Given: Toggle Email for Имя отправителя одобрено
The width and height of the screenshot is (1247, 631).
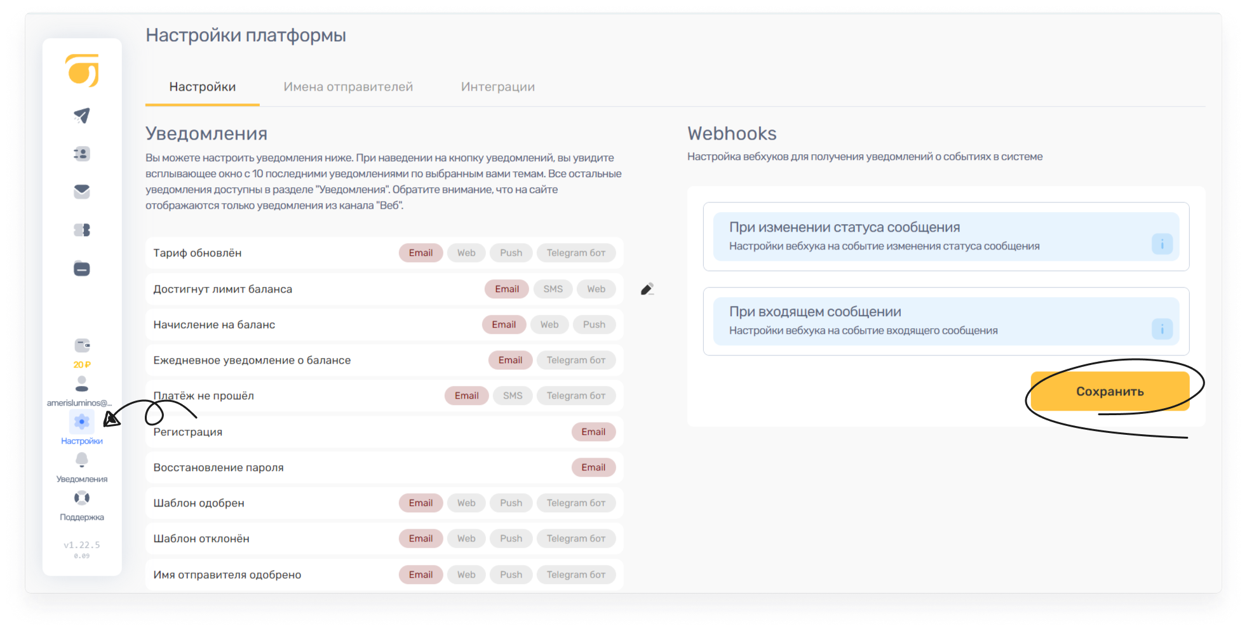Looking at the screenshot, I should (x=421, y=575).
